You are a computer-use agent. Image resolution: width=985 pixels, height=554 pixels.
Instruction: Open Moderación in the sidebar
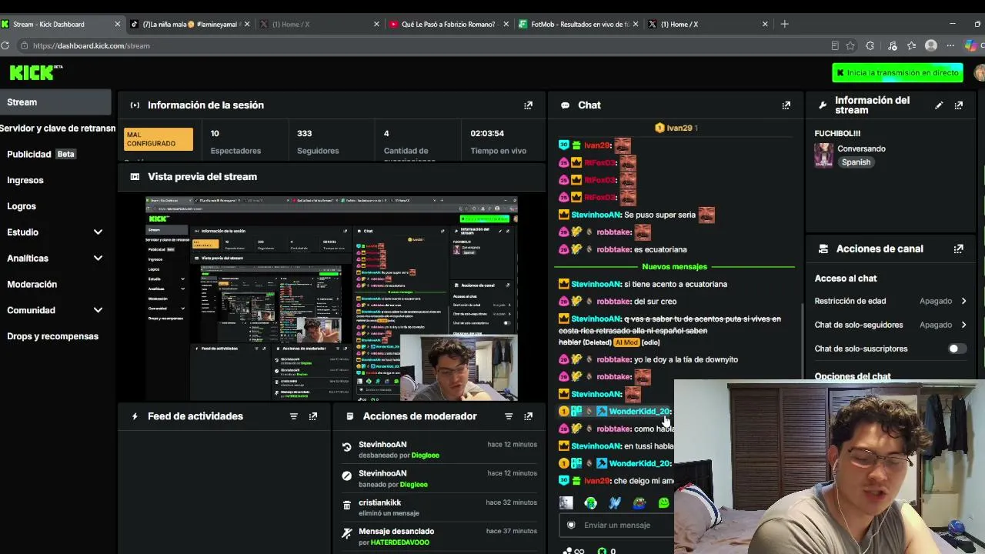pyautogui.click(x=32, y=284)
